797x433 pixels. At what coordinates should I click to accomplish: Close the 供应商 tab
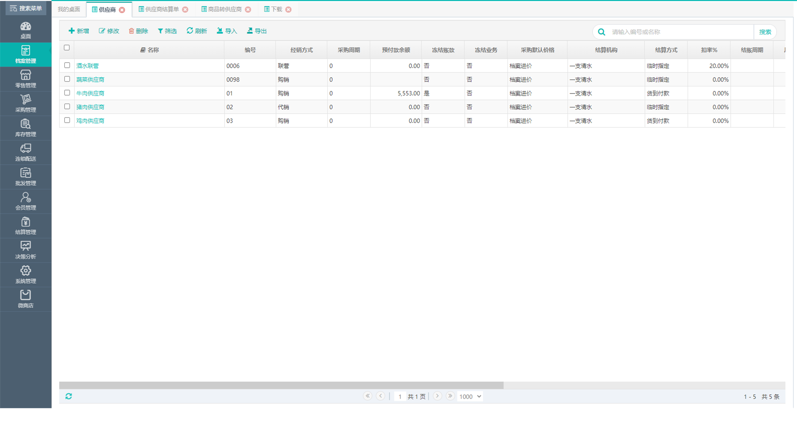click(x=122, y=9)
